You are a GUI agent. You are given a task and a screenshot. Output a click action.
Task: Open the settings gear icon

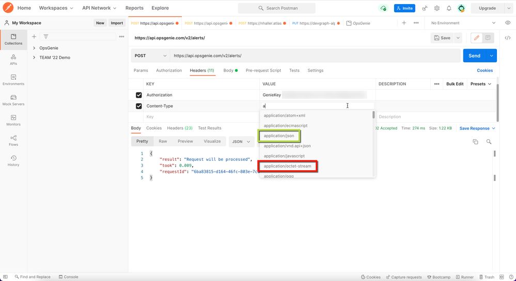(436, 8)
